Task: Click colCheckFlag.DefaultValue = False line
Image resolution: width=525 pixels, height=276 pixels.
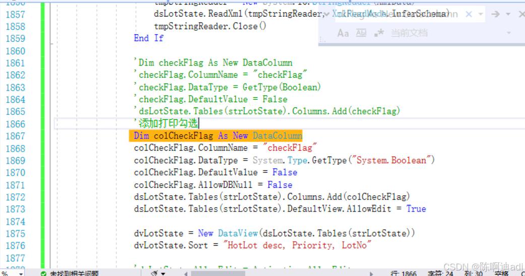Action: [216, 172]
